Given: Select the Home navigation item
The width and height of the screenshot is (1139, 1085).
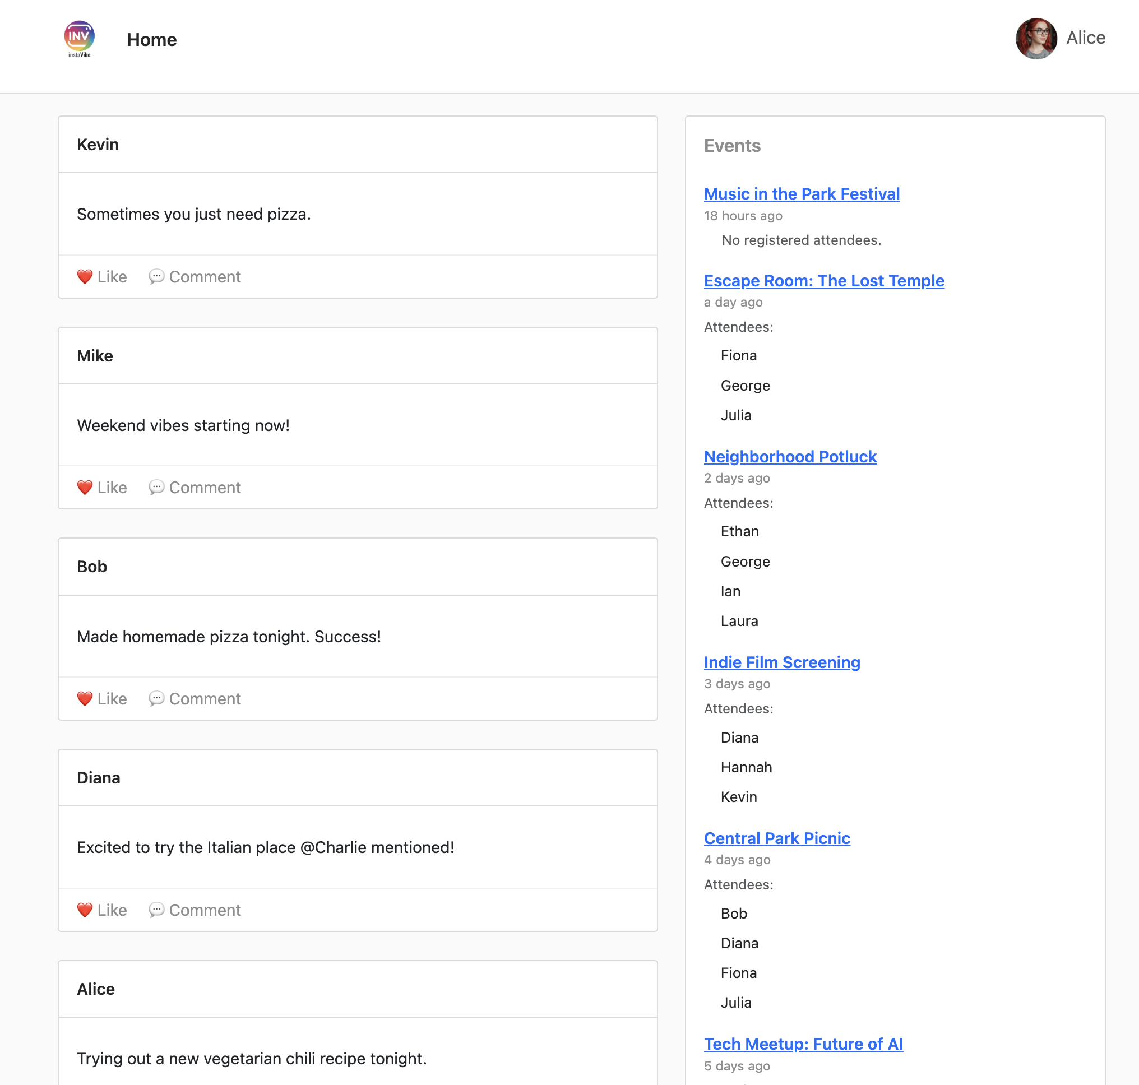Looking at the screenshot, I should tap(151, 39).
